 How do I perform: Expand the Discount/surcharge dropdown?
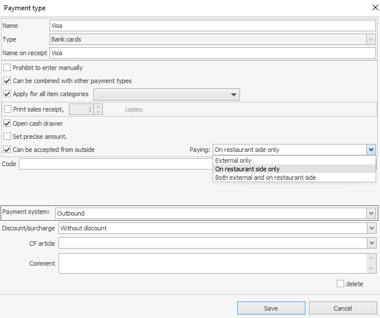click(x=371, y=228)
